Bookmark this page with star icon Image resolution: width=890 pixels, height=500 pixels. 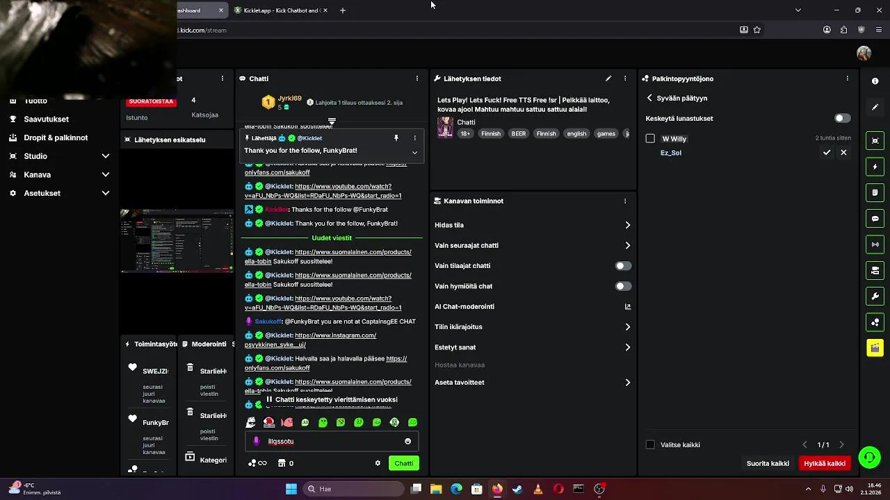(x=757, y=30)
